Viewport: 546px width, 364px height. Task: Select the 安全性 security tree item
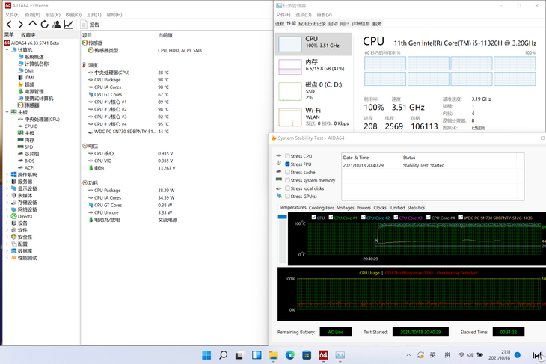[25, 237]
